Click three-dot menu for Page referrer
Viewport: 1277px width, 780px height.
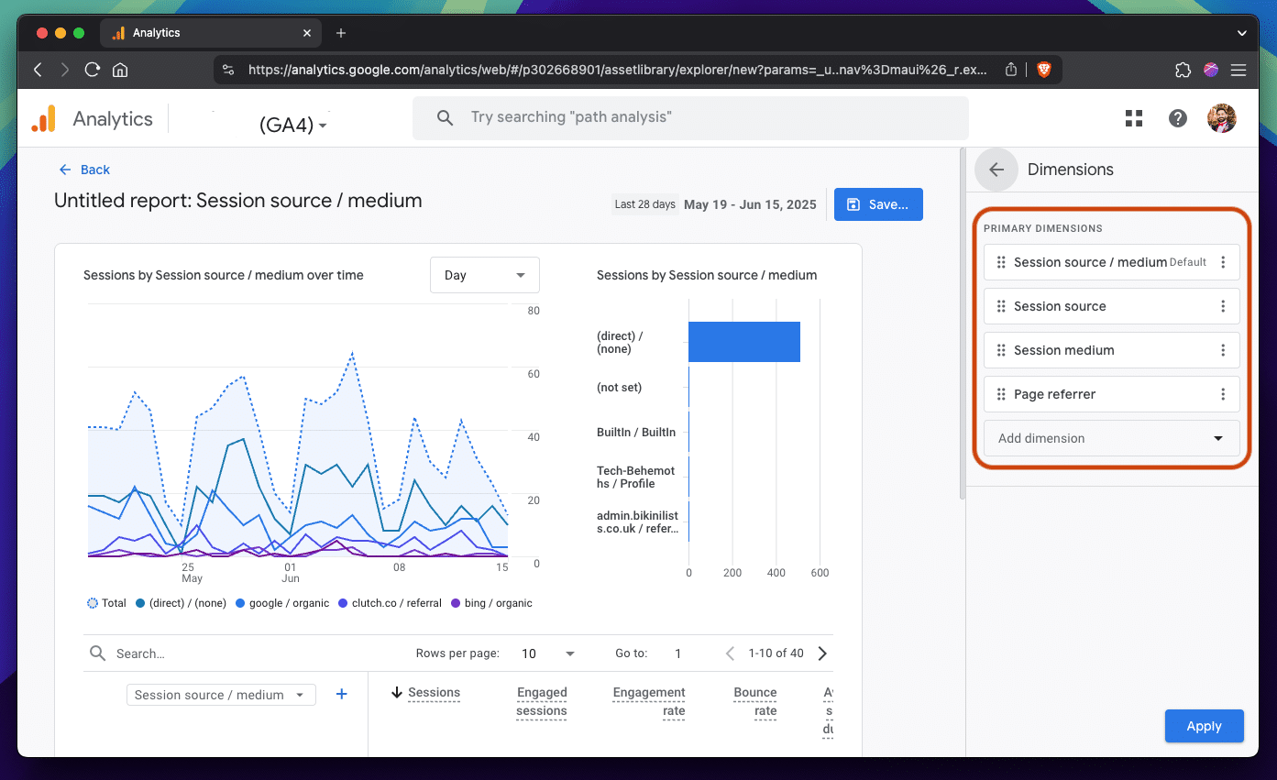[x=1222, y=394]
